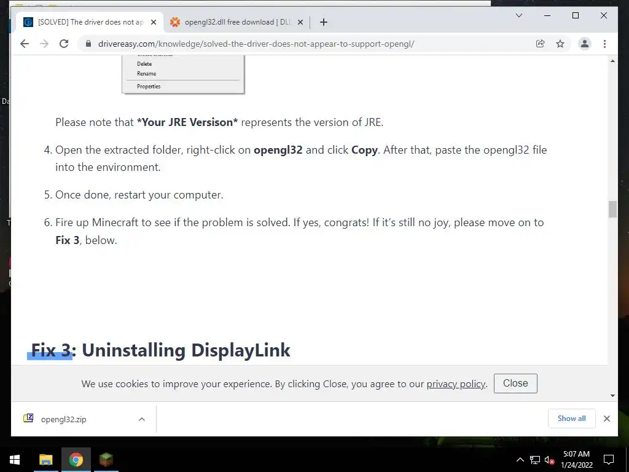Screen dimensions: 629x472
Task: Open Minecraft from taskbar
Action: click(x=106, y=460)
